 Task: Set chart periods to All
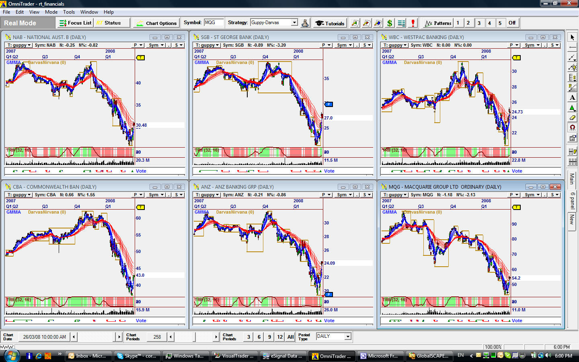[290, 337]
